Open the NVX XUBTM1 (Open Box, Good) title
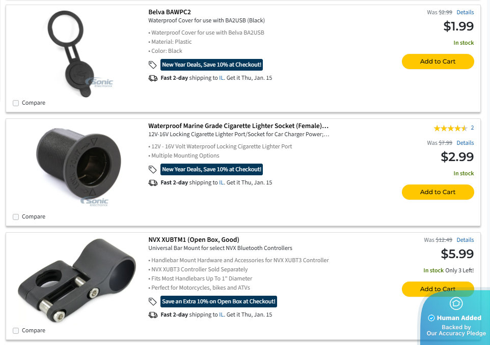This screenshot has width=490, height=345. coord(194,240)
